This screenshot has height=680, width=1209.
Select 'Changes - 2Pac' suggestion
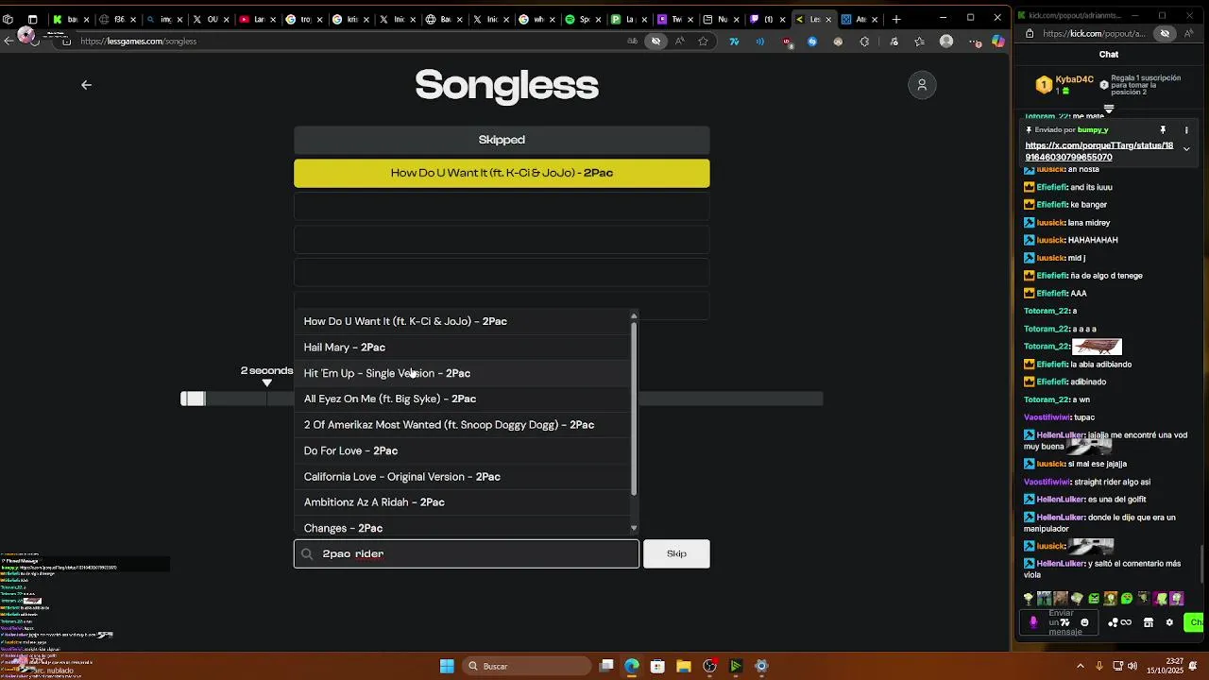pos(463,528)
